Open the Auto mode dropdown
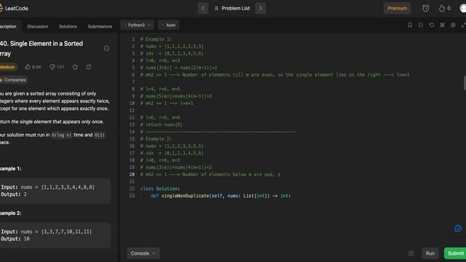466x262 pixels. pos(169,25)
